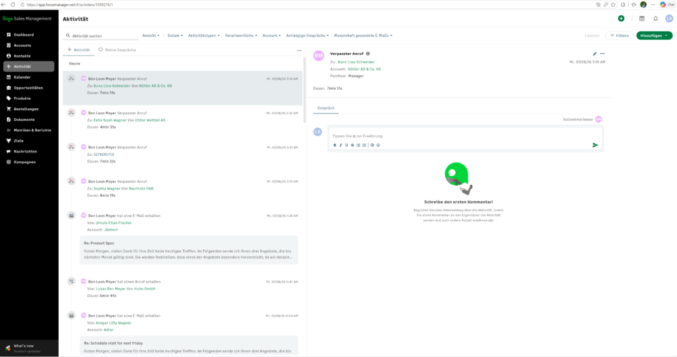Open Accounts from the sidebar
The height and width of the screenshot is (357, 677).
click(22, 46)
